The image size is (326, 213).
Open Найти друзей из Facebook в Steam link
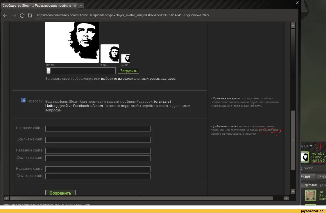(x=74, y=106)
